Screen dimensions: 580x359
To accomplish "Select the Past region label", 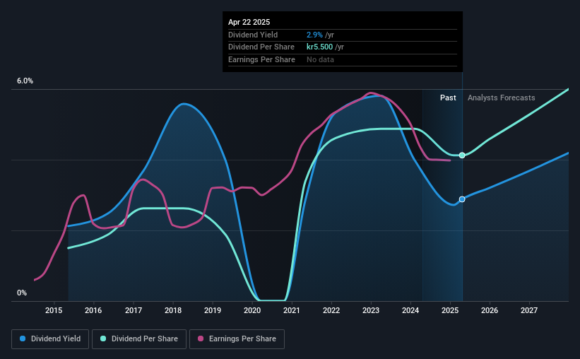I will (448, 98).
